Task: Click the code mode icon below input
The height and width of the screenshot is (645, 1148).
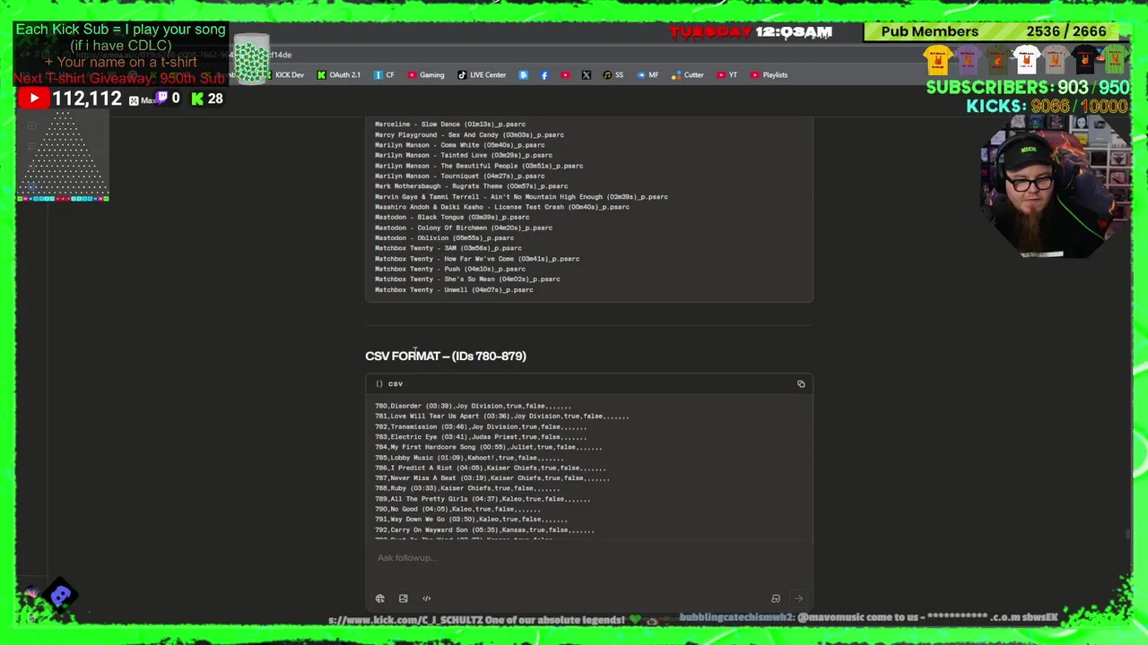Action: click(x=427, y=598)
